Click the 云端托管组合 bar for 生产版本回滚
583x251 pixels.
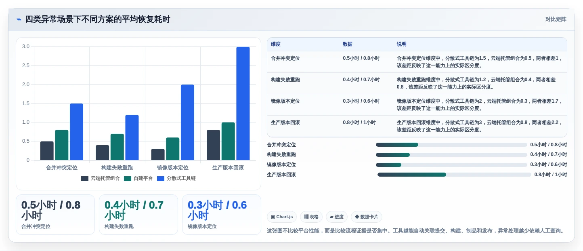pos(214,145)
